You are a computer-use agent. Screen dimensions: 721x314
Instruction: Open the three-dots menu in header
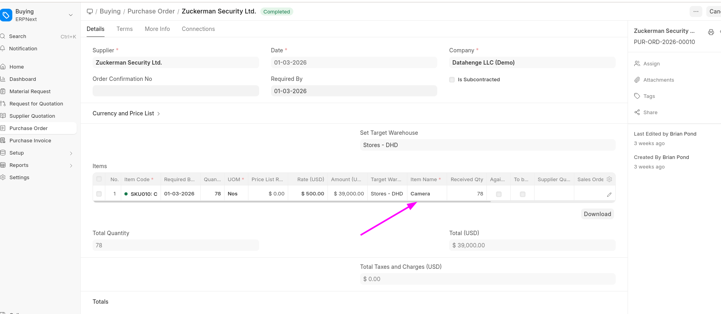coord(696,11)
